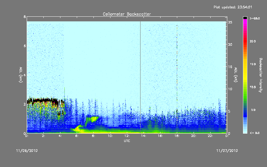
Task: Click the 15.0 colorbar value label
Action: [x=253, y=64]
